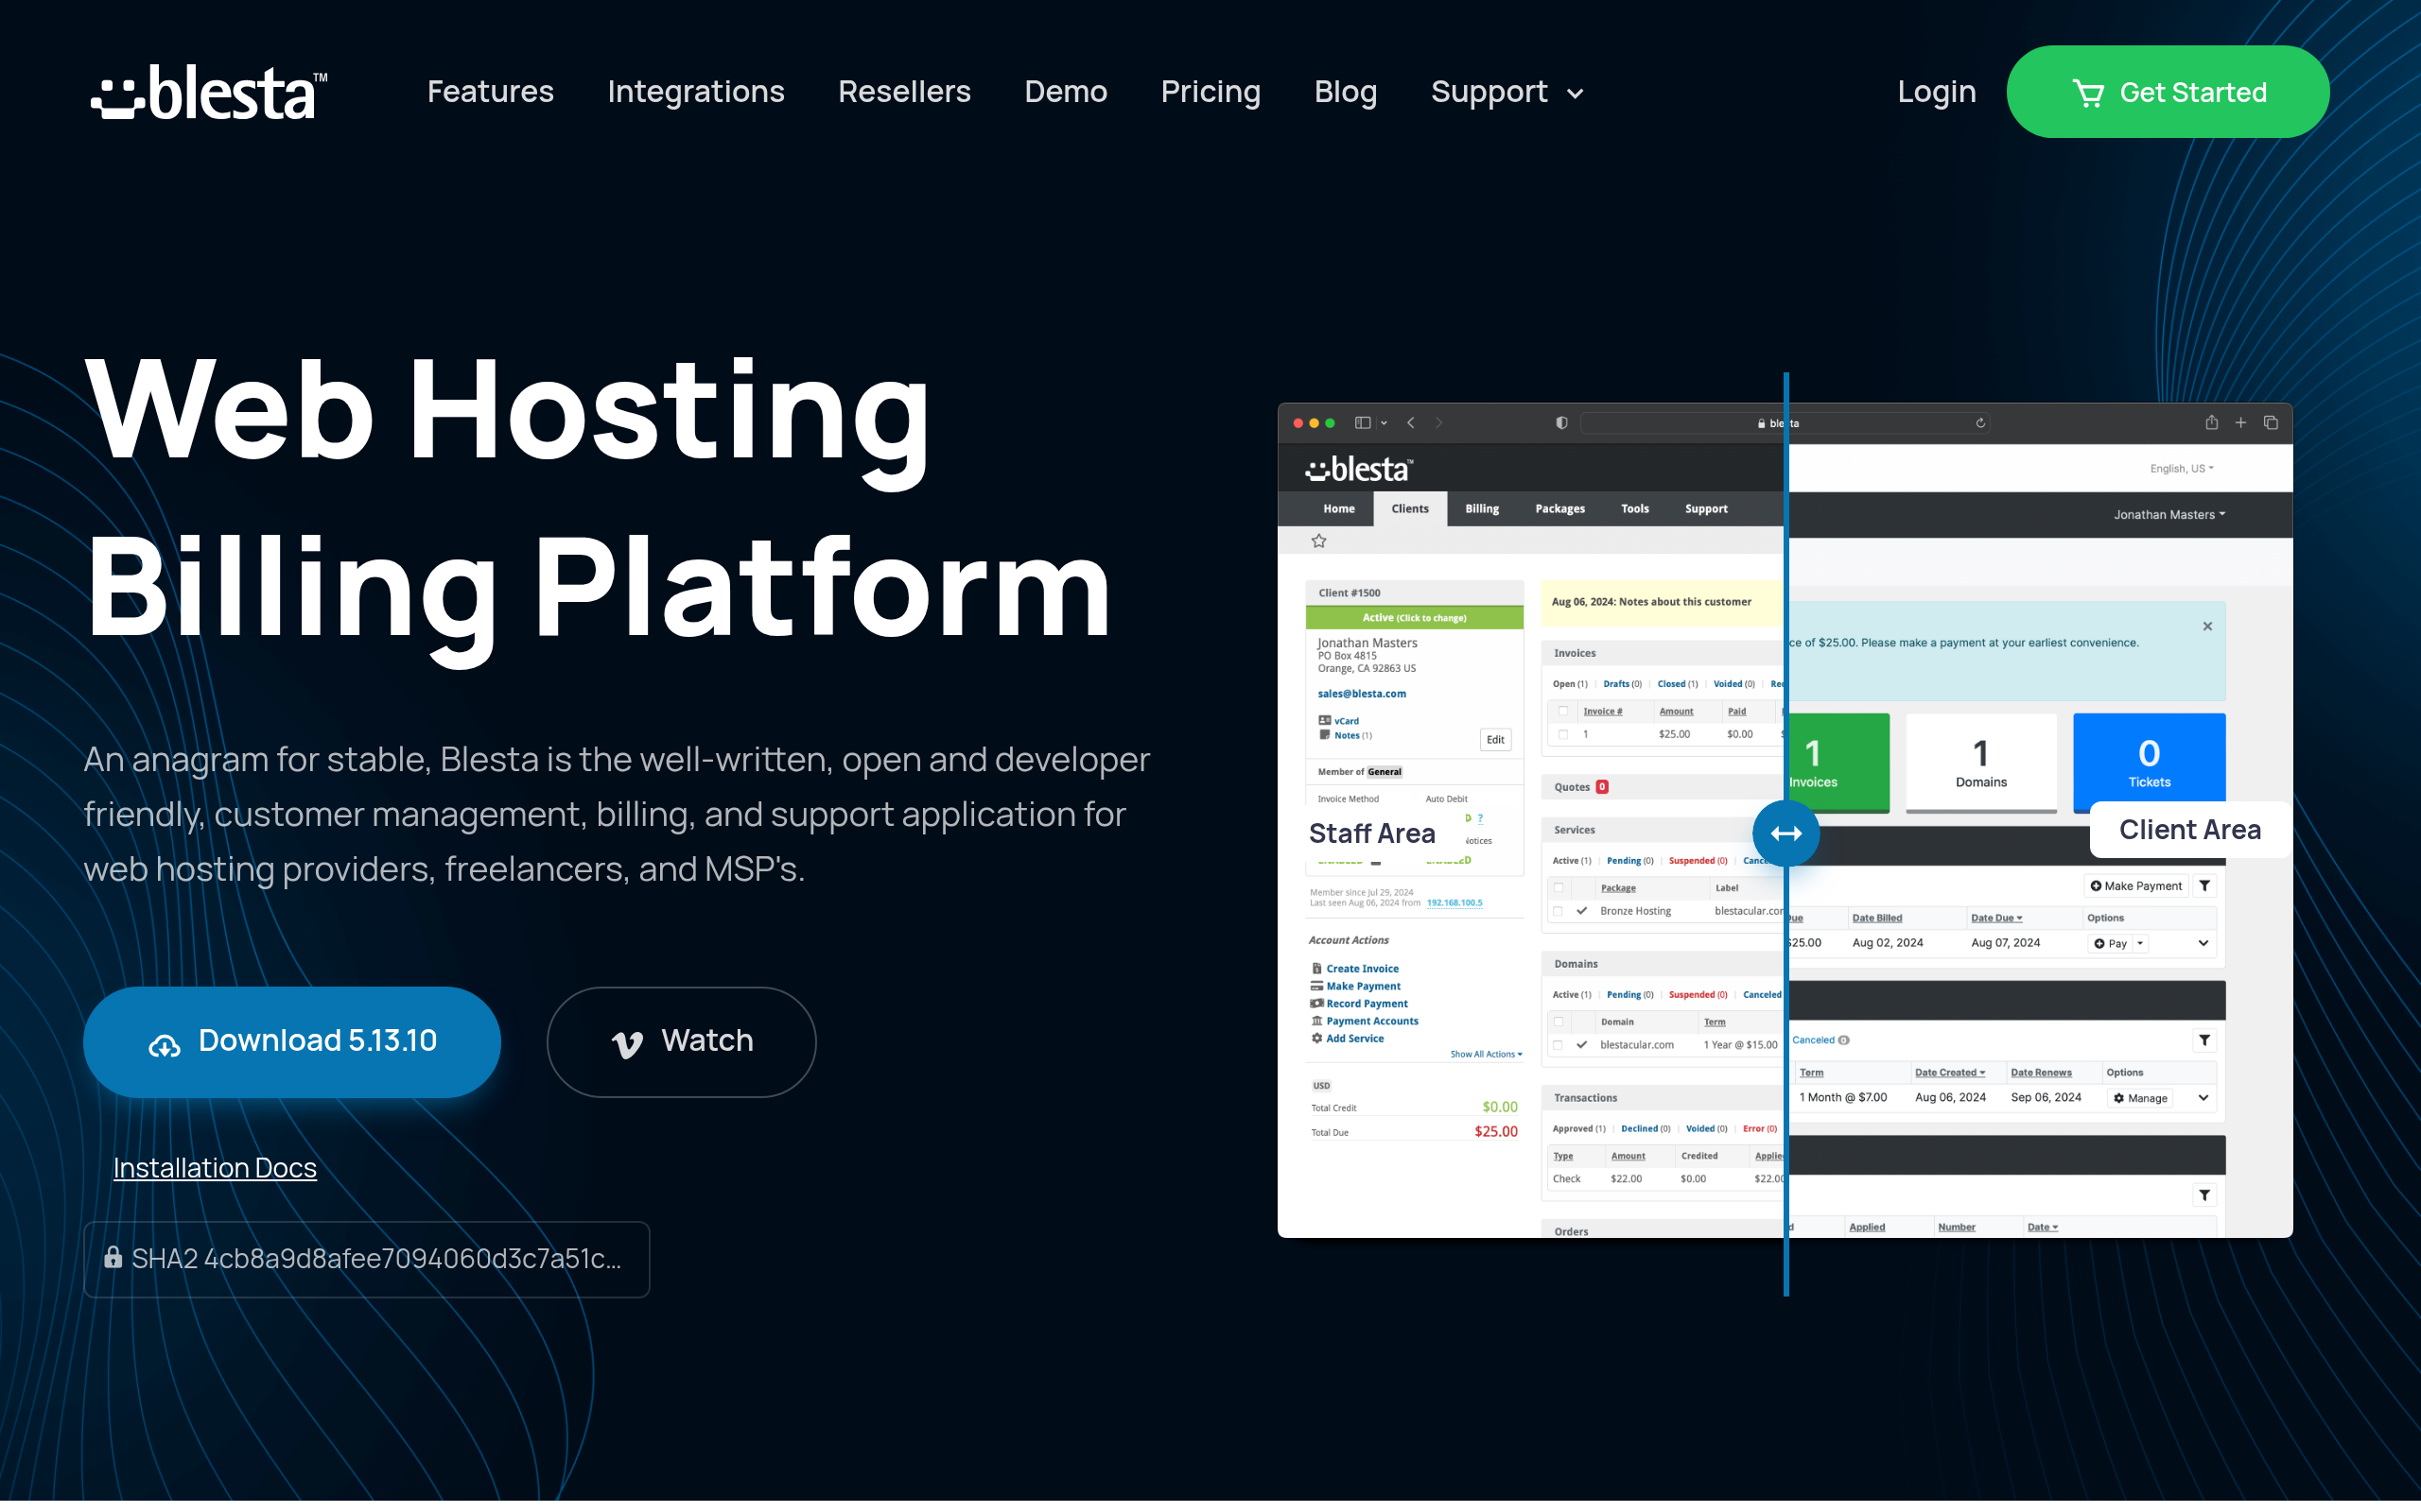The height and width of the screenshot is (1512, 2421).
Task: Click the filter icon above the Date column
Action: (2205, 1195)
